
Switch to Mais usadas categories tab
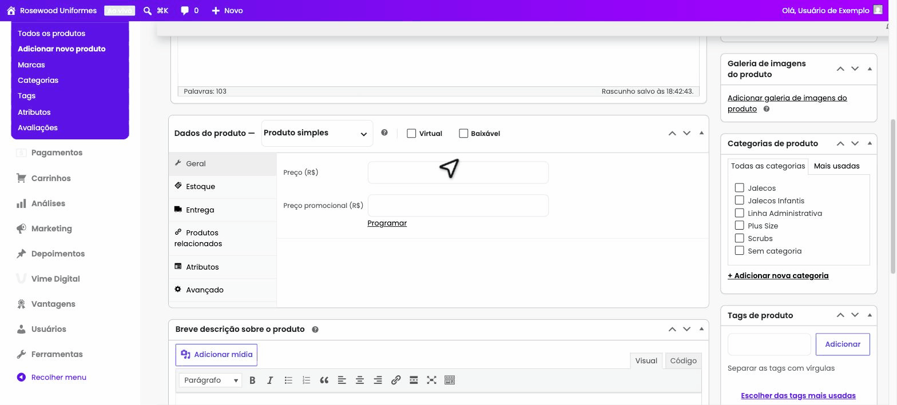836,166
